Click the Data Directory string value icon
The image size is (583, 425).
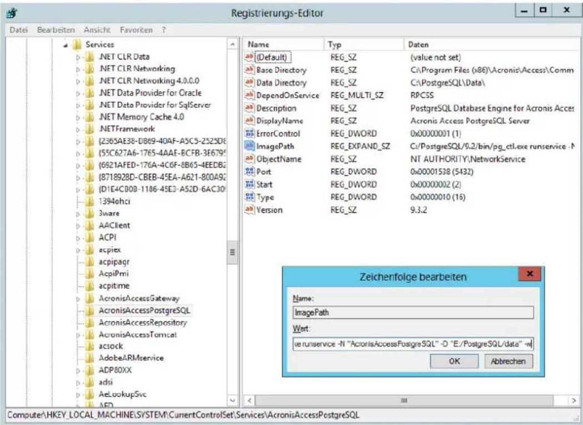(x=249, y=82)
